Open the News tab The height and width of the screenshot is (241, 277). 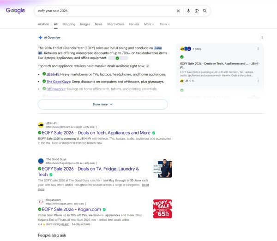pyautogui.click(x=98, y=24)
